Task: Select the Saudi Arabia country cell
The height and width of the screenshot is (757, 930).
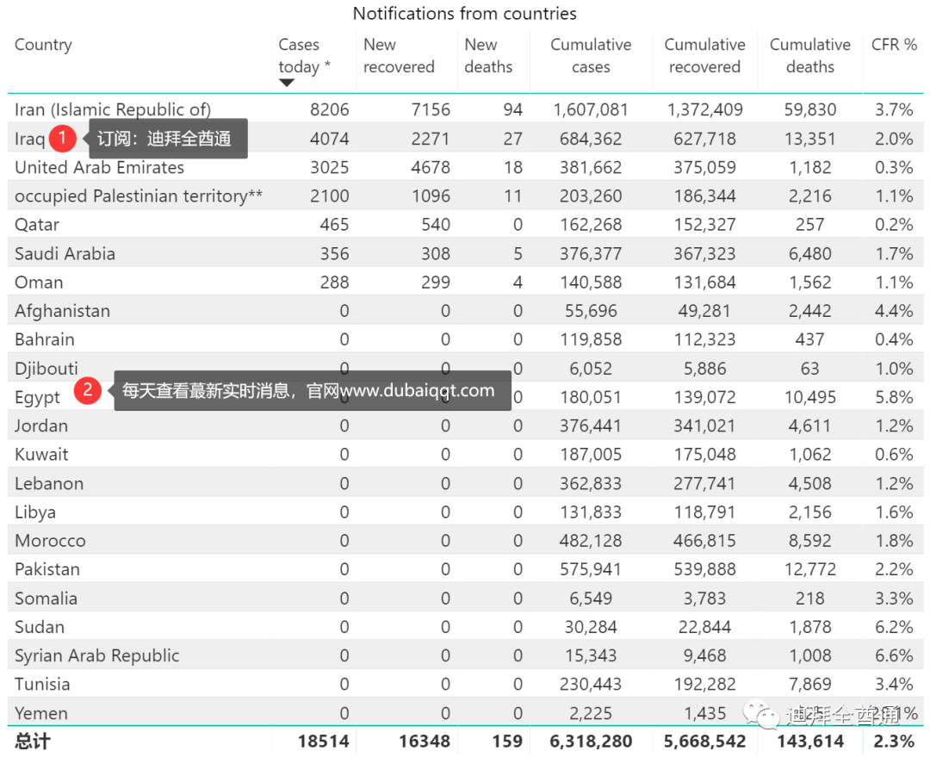Action: pos(65,254)
